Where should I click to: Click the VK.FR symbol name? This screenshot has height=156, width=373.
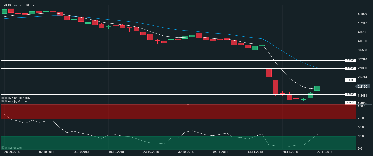[7, 5]
